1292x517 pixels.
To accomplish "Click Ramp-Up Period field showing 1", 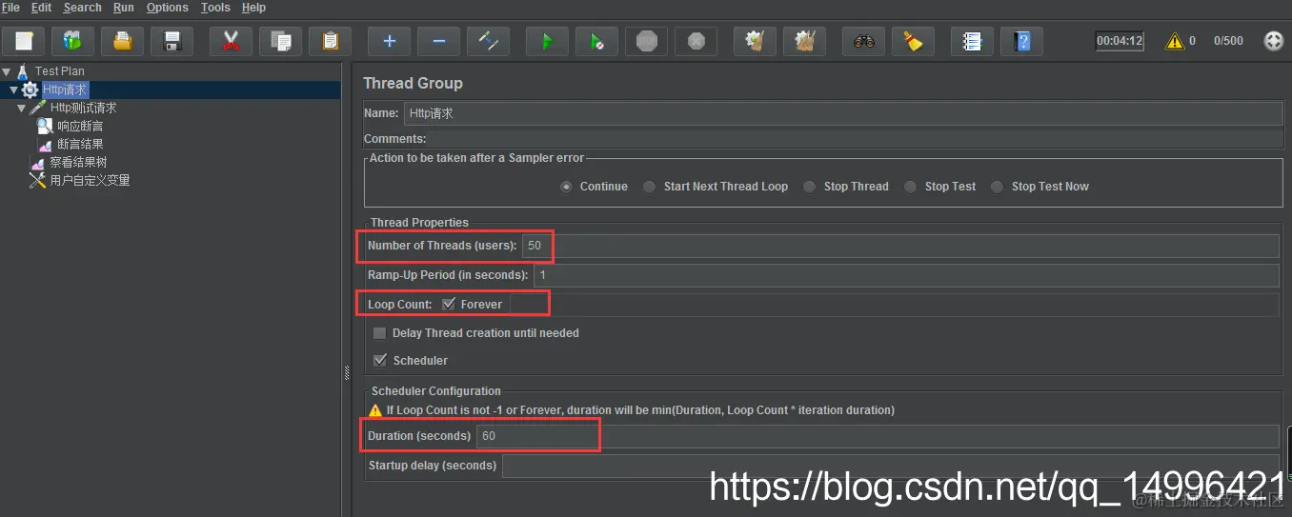I will pyautogui.click(x=906, y=275).
